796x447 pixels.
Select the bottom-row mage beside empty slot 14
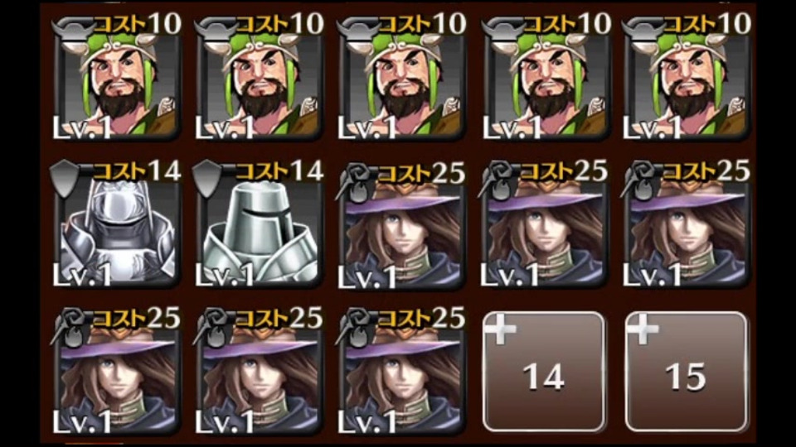[401, 372]
